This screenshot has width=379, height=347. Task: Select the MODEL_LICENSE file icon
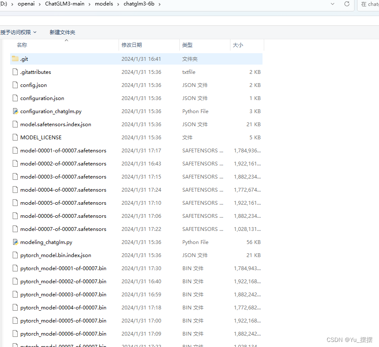[x=15, y=137]
